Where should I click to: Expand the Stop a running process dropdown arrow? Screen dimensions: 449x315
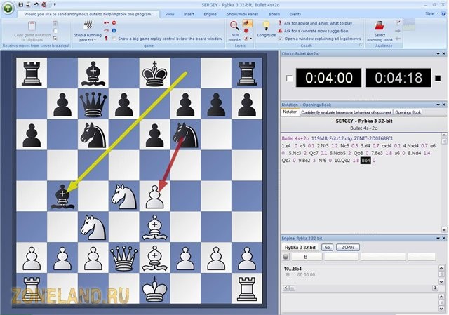[x=95, y=40]
